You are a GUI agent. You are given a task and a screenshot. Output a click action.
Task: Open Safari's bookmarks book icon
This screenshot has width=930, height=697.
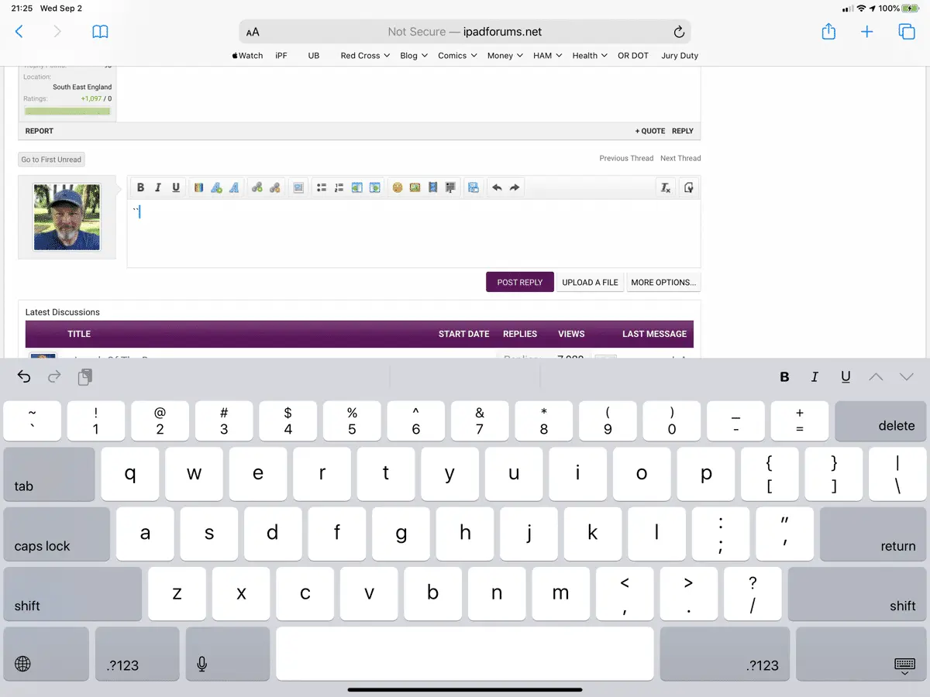tap(100, 32)
